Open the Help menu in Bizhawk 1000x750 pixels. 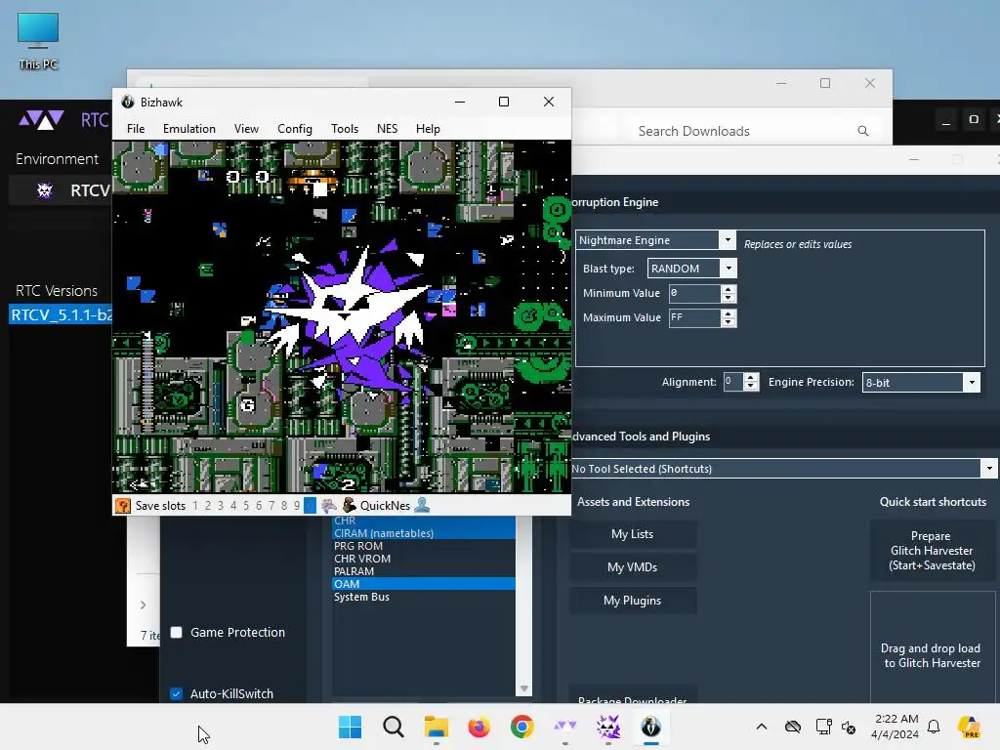tap(428, 129)
